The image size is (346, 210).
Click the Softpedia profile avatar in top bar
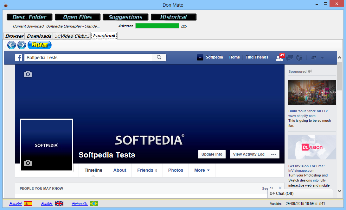[x=200, y=57]
